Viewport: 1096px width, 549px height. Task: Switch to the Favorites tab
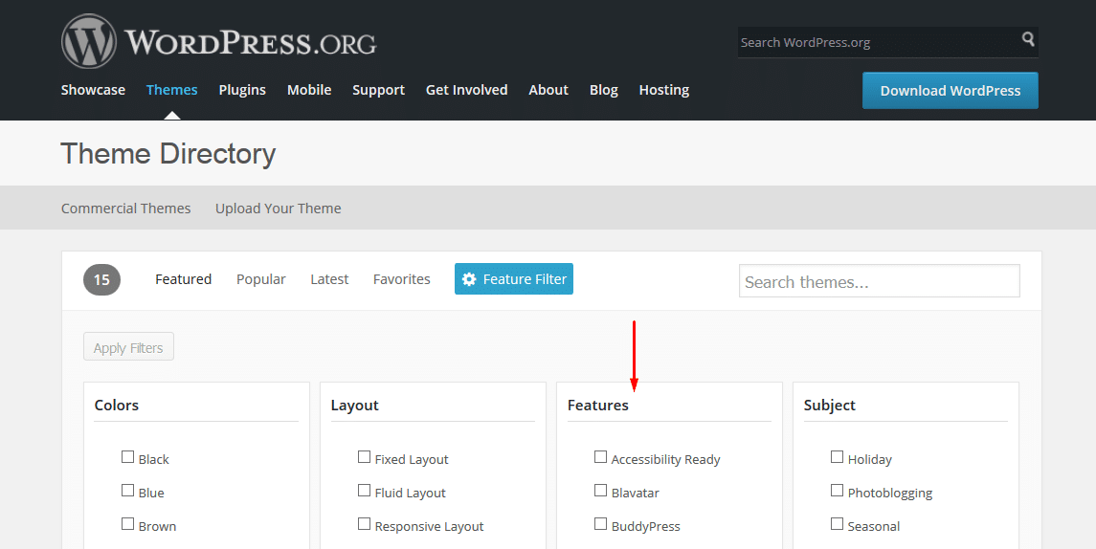pyautogui.click(x=402, y=279)
